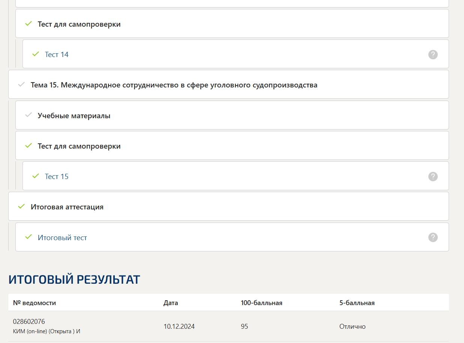Click the gray checkmark next to Тема 15

pyautogui.click(x=21, y=84)
